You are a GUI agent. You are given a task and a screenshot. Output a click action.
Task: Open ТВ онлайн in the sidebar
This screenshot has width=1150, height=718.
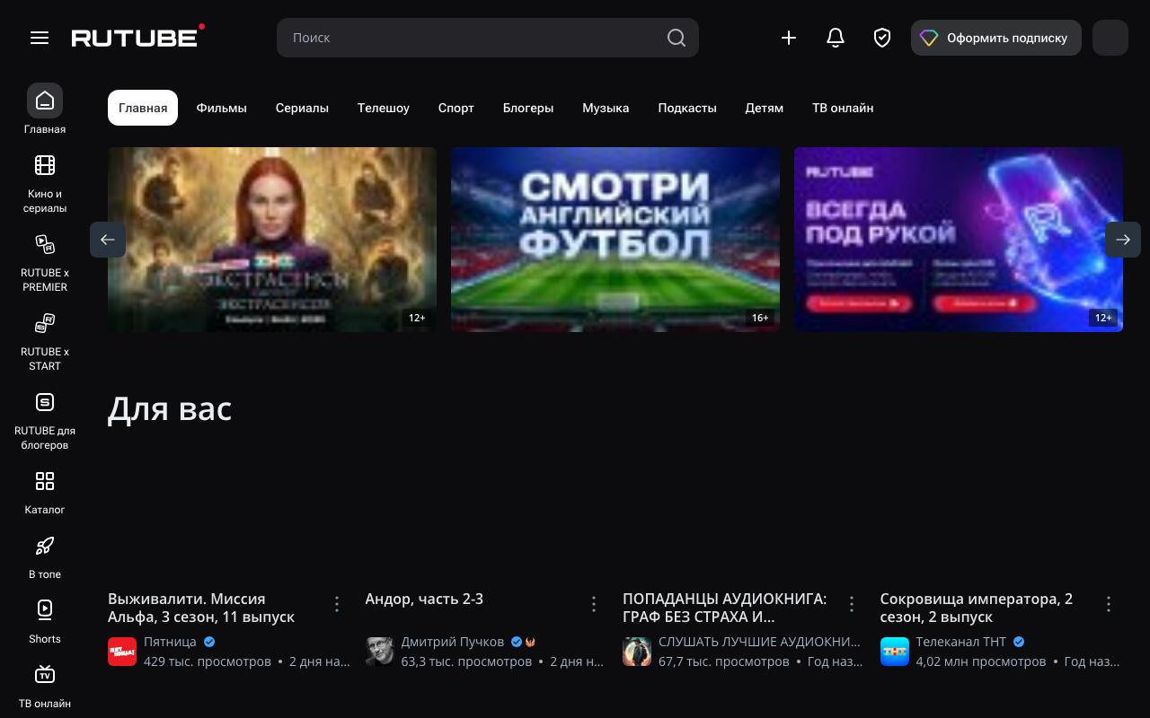tap(45, 686)
